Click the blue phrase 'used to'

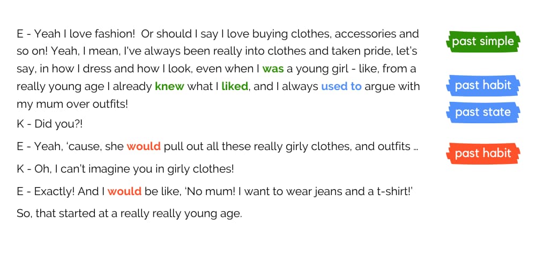click(341, 86)
